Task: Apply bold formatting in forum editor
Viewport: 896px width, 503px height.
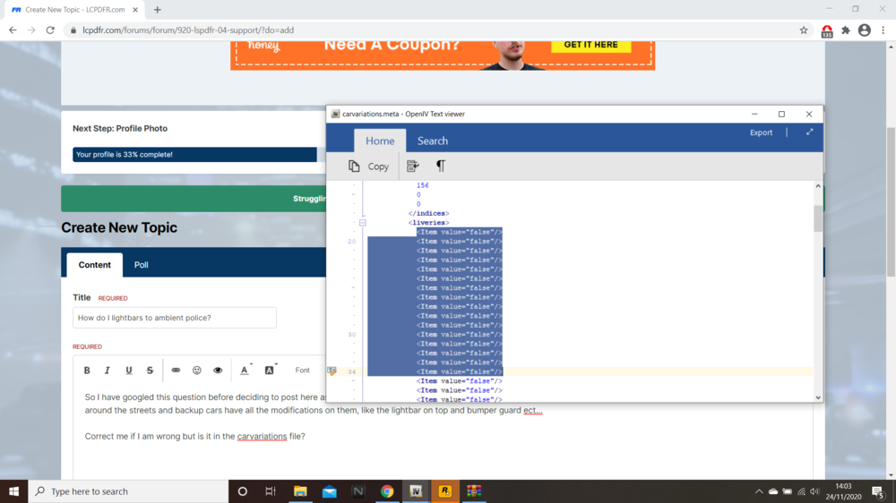Action: (x=87, y=371)
